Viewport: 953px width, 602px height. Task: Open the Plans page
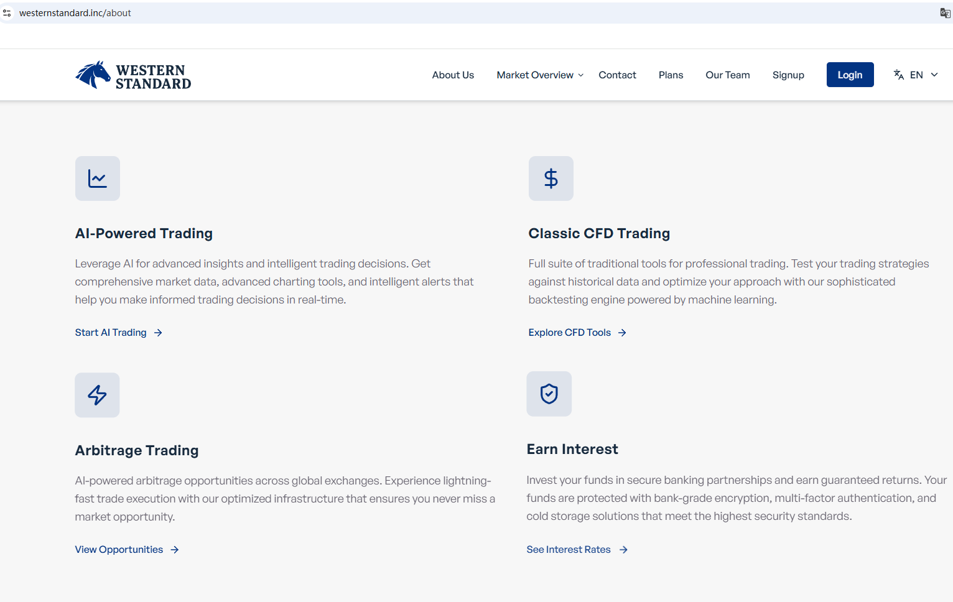point(671,75)
